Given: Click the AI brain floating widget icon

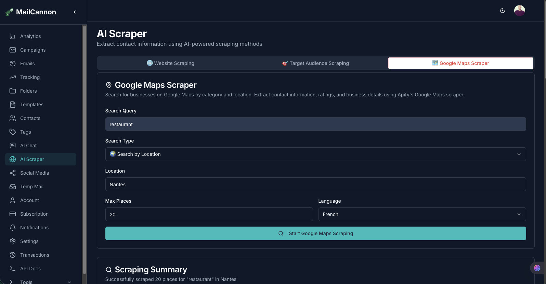Looking at the screenshot, I should click(537, 268).
